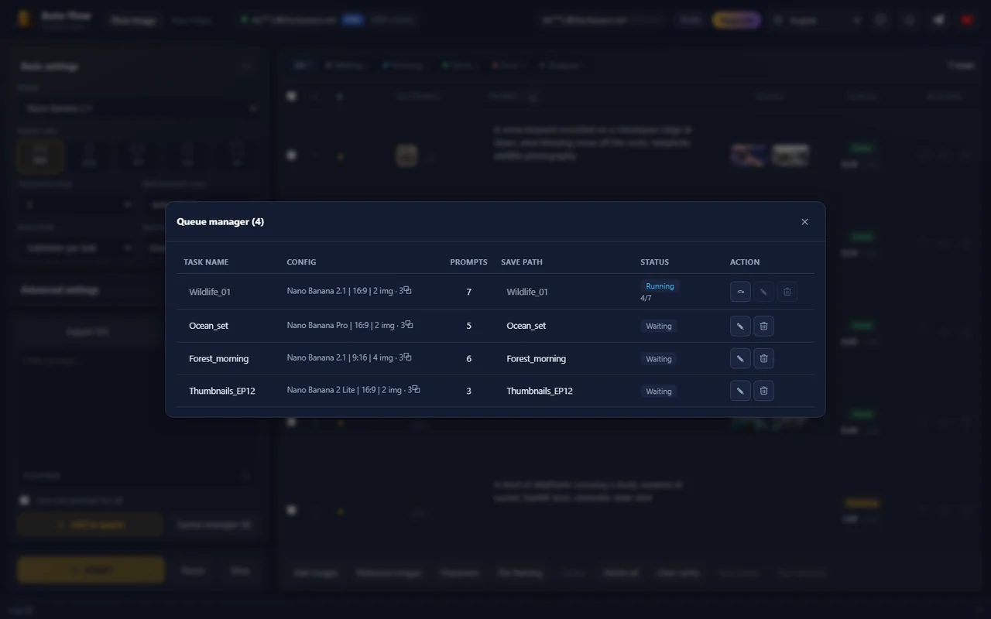Delete the Forest_morning task via trash icon
This screenshot has height=619, width=991.
click(x=763, y=358)
